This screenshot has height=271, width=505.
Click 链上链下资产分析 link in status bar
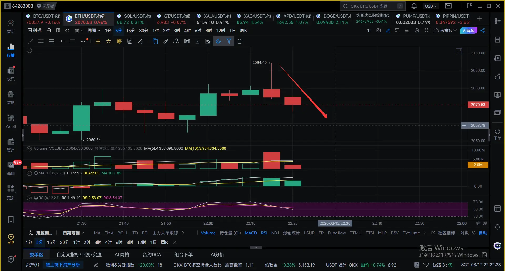coord(63,265)
